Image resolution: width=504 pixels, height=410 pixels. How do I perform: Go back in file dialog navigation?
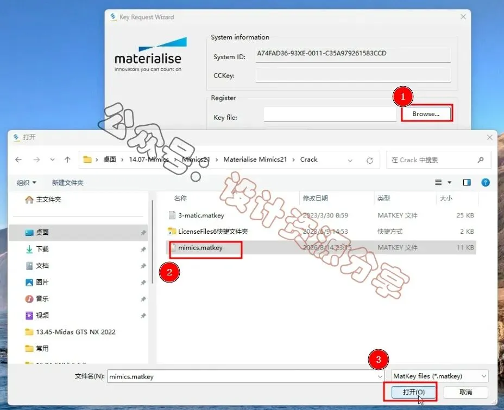tap(18, 159)
